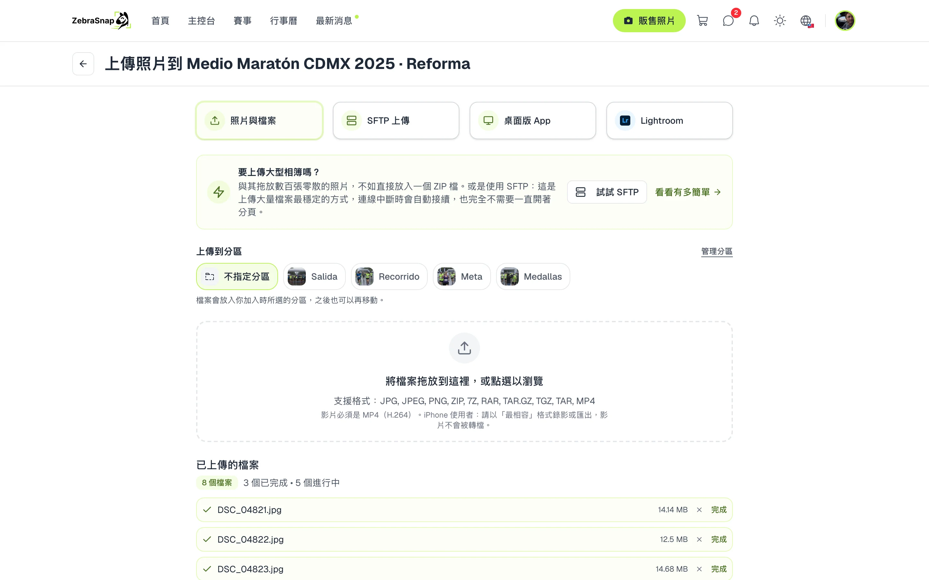Viewport: 929px width, 580px height.
Task: Remove DSC_04823.jpg with the X
Action: click(x=699, y=569)
